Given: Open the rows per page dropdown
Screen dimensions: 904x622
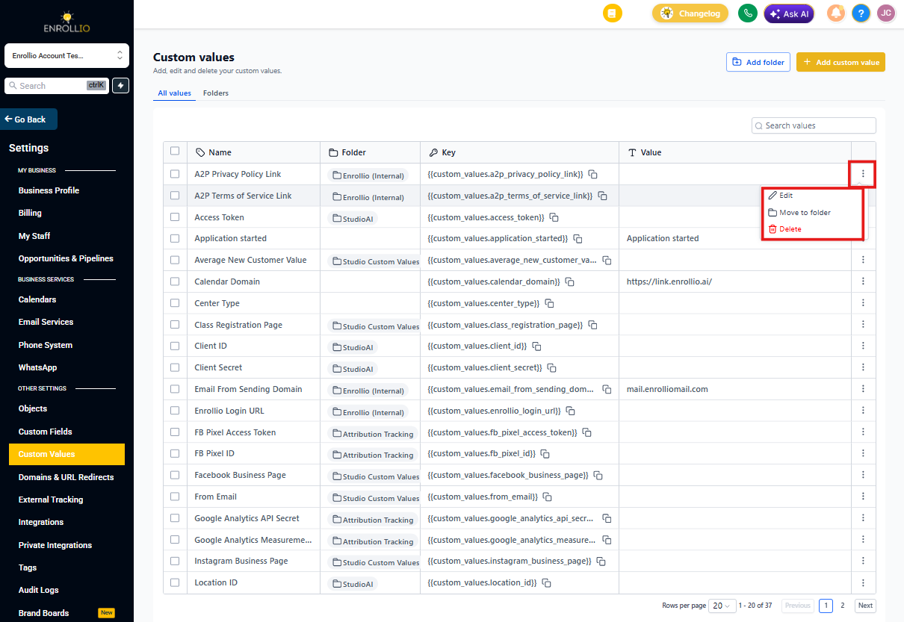Looking at the screenshot, I should click(721, 606).
